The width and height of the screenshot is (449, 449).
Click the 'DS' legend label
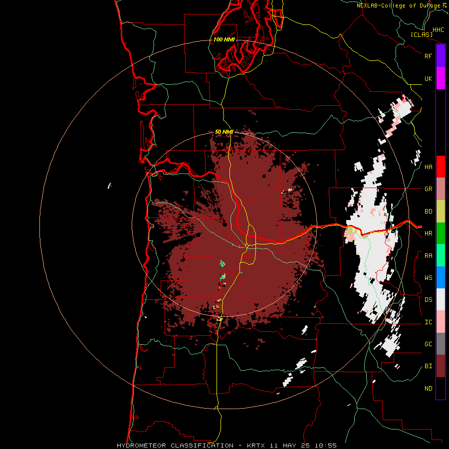428,300
